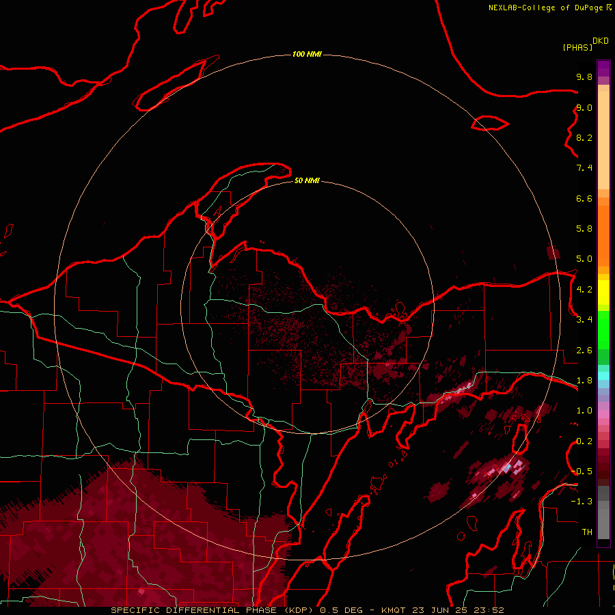The image size is (615, 615).
Task: Click the 5.0 legend value
Action: point(584,259)
